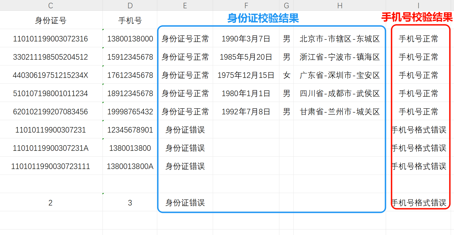454x235 pixels.
Task: Select ID cell 44030619751215234X
Action: click(x=51, y=75)
